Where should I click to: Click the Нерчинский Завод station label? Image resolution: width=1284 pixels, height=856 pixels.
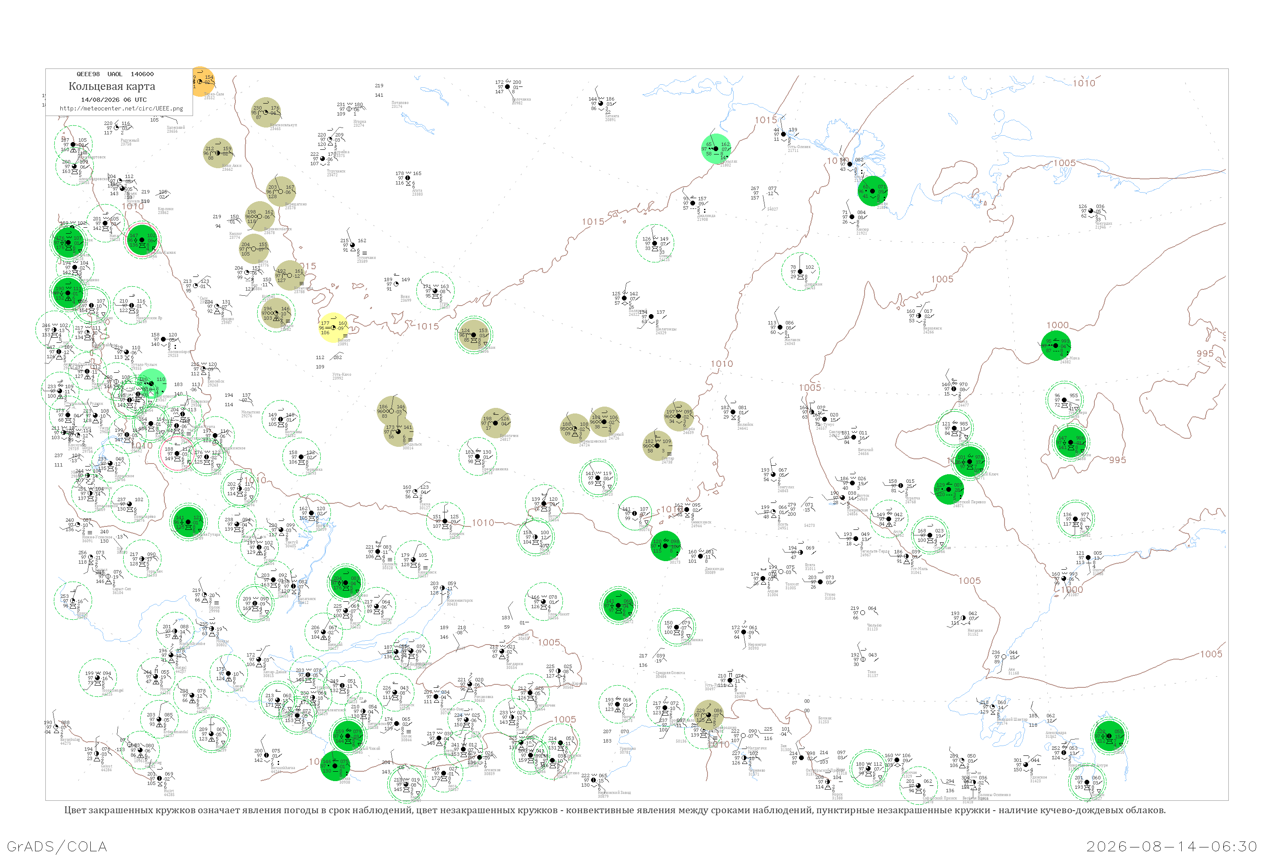click(614, 792)
